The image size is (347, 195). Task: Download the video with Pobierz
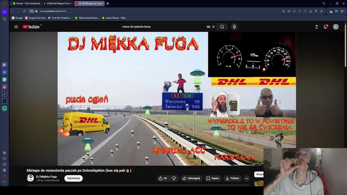click(x=232, y=178)
